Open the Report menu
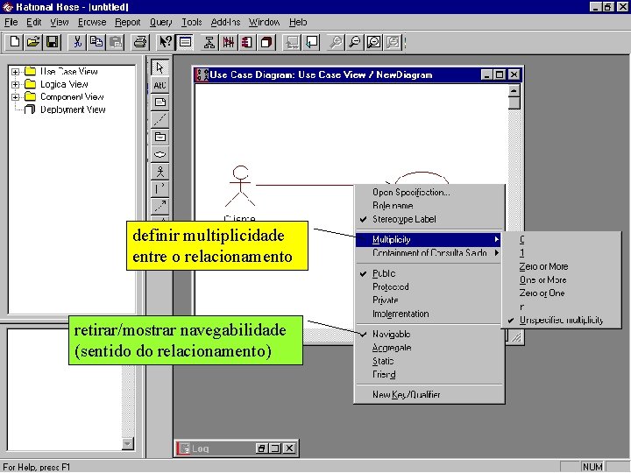The width and height of the screenshot is (631, 473). click(x=128, y=22)
